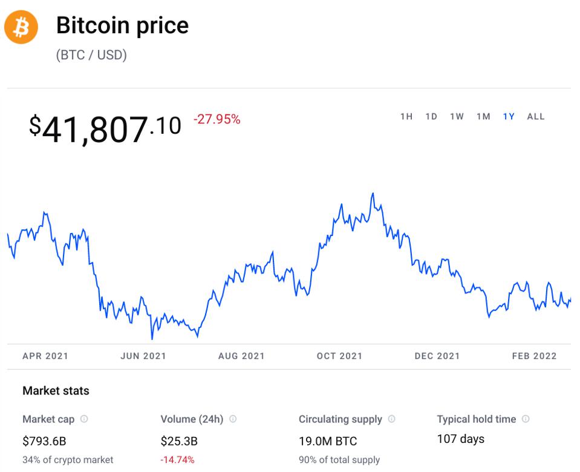This screenshot has width=580, height=472.
Task: Open the Volume (24h) info tooltip
Action: click(x=233, y=419)
